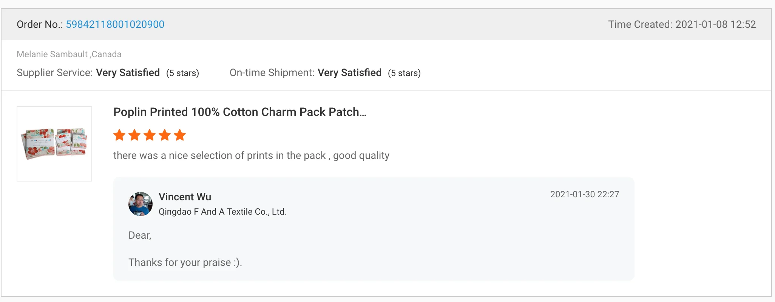Click the third orange rating star
The width and height of the screenshot is (775, 302).
(150, 135)
